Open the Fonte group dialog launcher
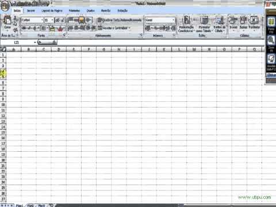 [64, 35]
